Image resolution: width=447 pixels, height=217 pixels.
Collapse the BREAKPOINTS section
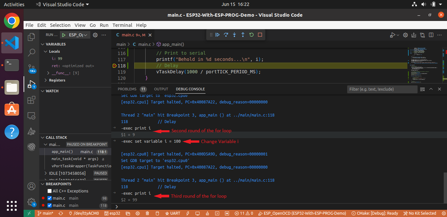(58, 184)
